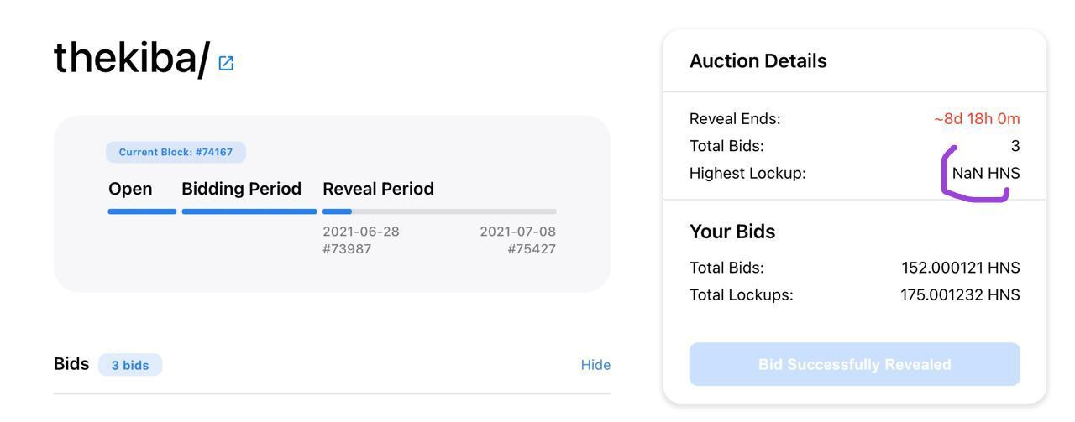Click the 175.001232 HNS total lockups amount
The image size is (1075, 422).
point(960,295)
